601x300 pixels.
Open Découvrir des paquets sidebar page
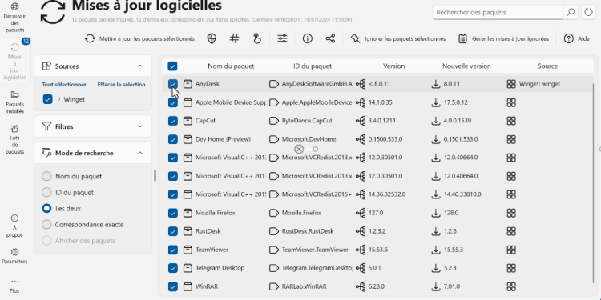(15, 18)
